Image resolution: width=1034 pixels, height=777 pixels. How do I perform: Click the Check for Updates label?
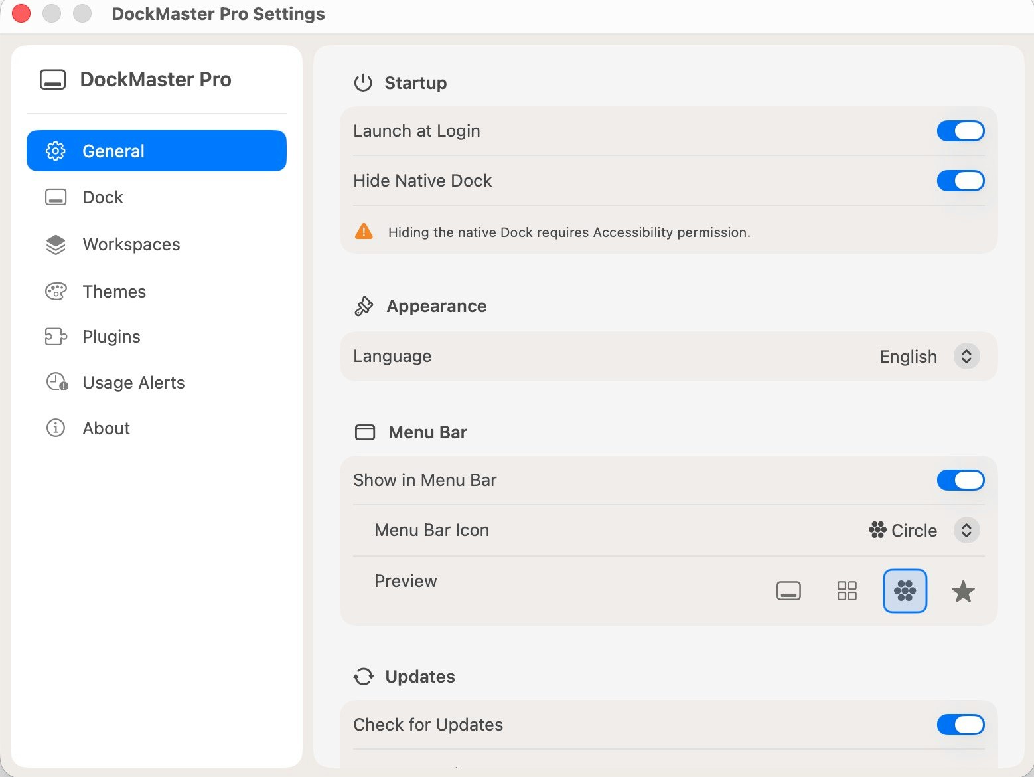(x=428, y=725)
